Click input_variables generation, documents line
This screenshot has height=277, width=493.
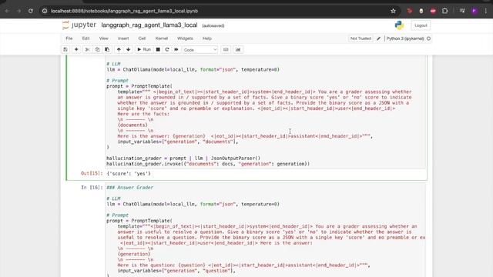178,142
